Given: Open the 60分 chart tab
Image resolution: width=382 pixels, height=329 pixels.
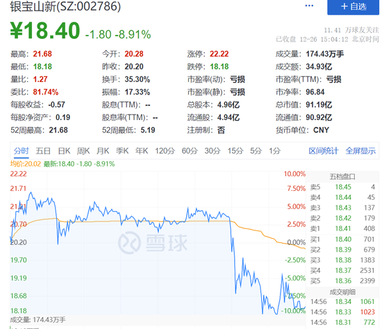Looking at the screenshot, I should (190, 151).
